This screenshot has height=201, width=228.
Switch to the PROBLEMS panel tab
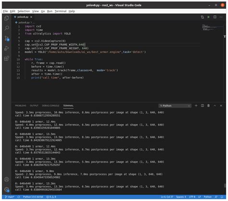21,106
